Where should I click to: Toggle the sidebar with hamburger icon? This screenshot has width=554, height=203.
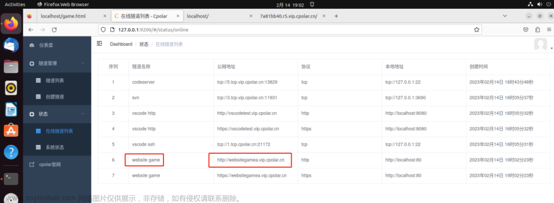tap(100, 44)
